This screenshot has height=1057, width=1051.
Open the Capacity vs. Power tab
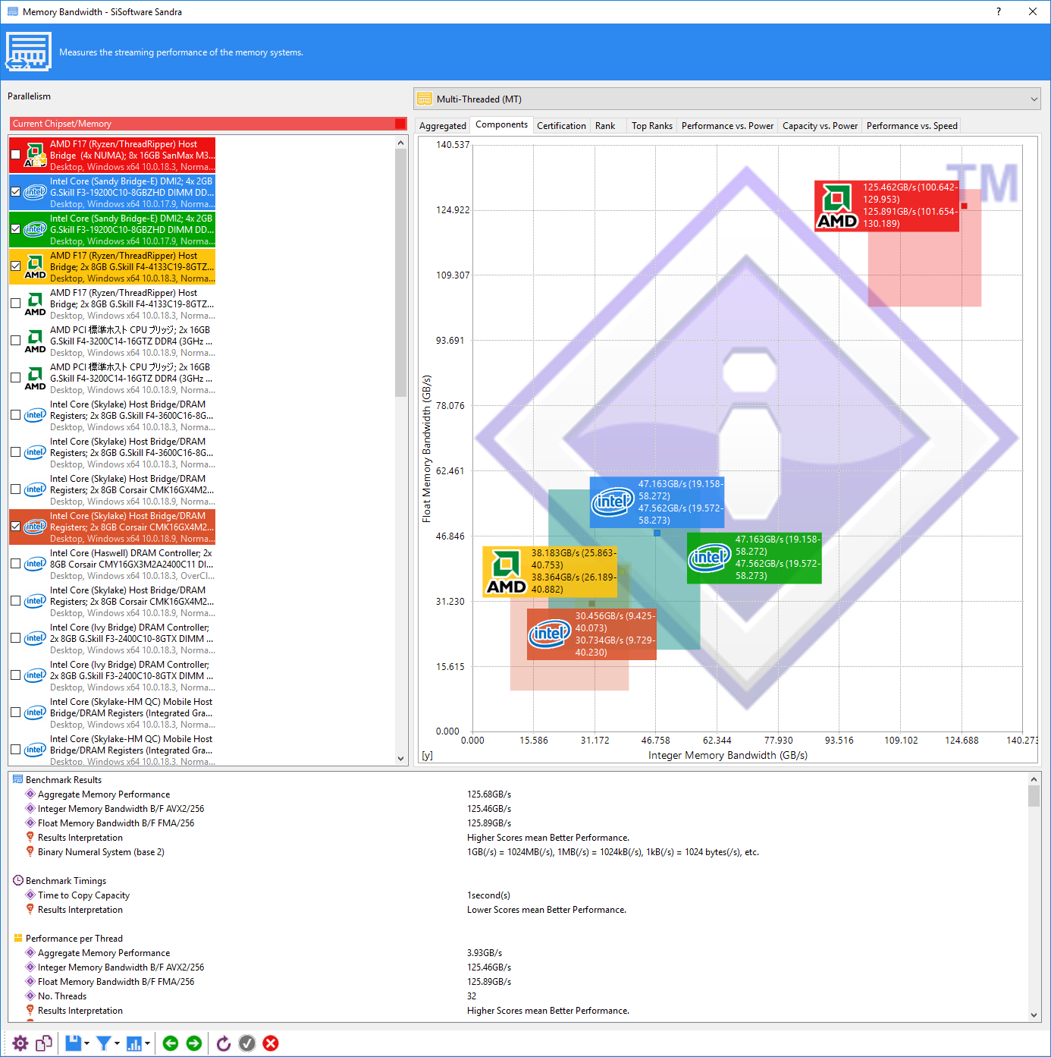pos(820,126)
